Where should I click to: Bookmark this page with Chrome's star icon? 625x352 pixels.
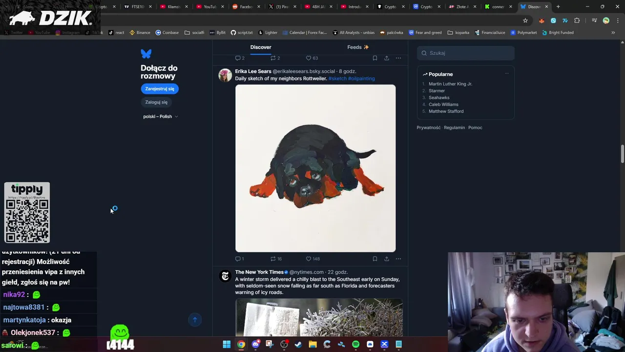point(525,21)
